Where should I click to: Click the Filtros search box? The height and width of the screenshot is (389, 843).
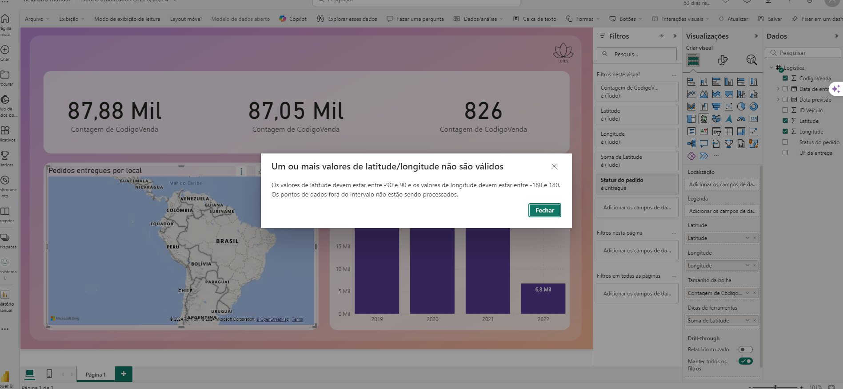(637, 54)
